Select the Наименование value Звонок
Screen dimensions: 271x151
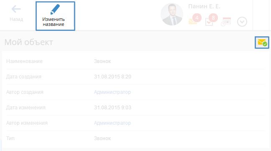(x=102, y=61)
